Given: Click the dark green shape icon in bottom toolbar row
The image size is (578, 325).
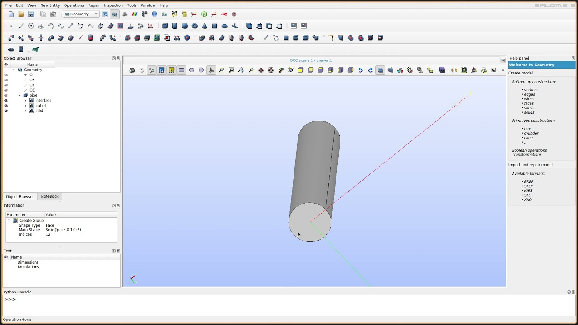Looking at the screenshot, I should 36,49.
